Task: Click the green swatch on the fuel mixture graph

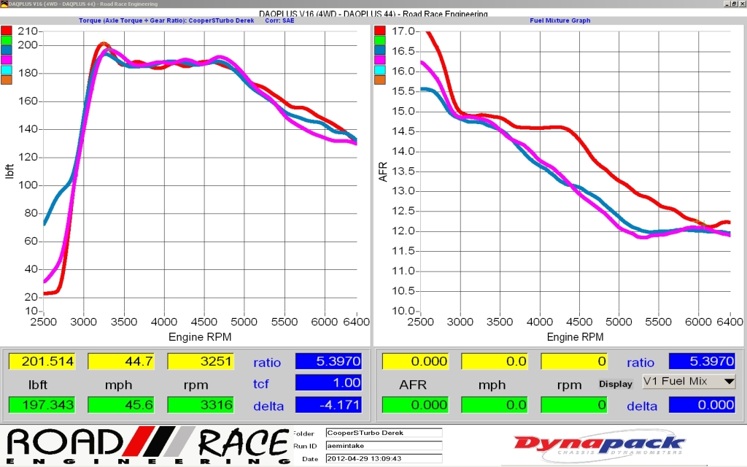Action: click(x=380, y=41)
